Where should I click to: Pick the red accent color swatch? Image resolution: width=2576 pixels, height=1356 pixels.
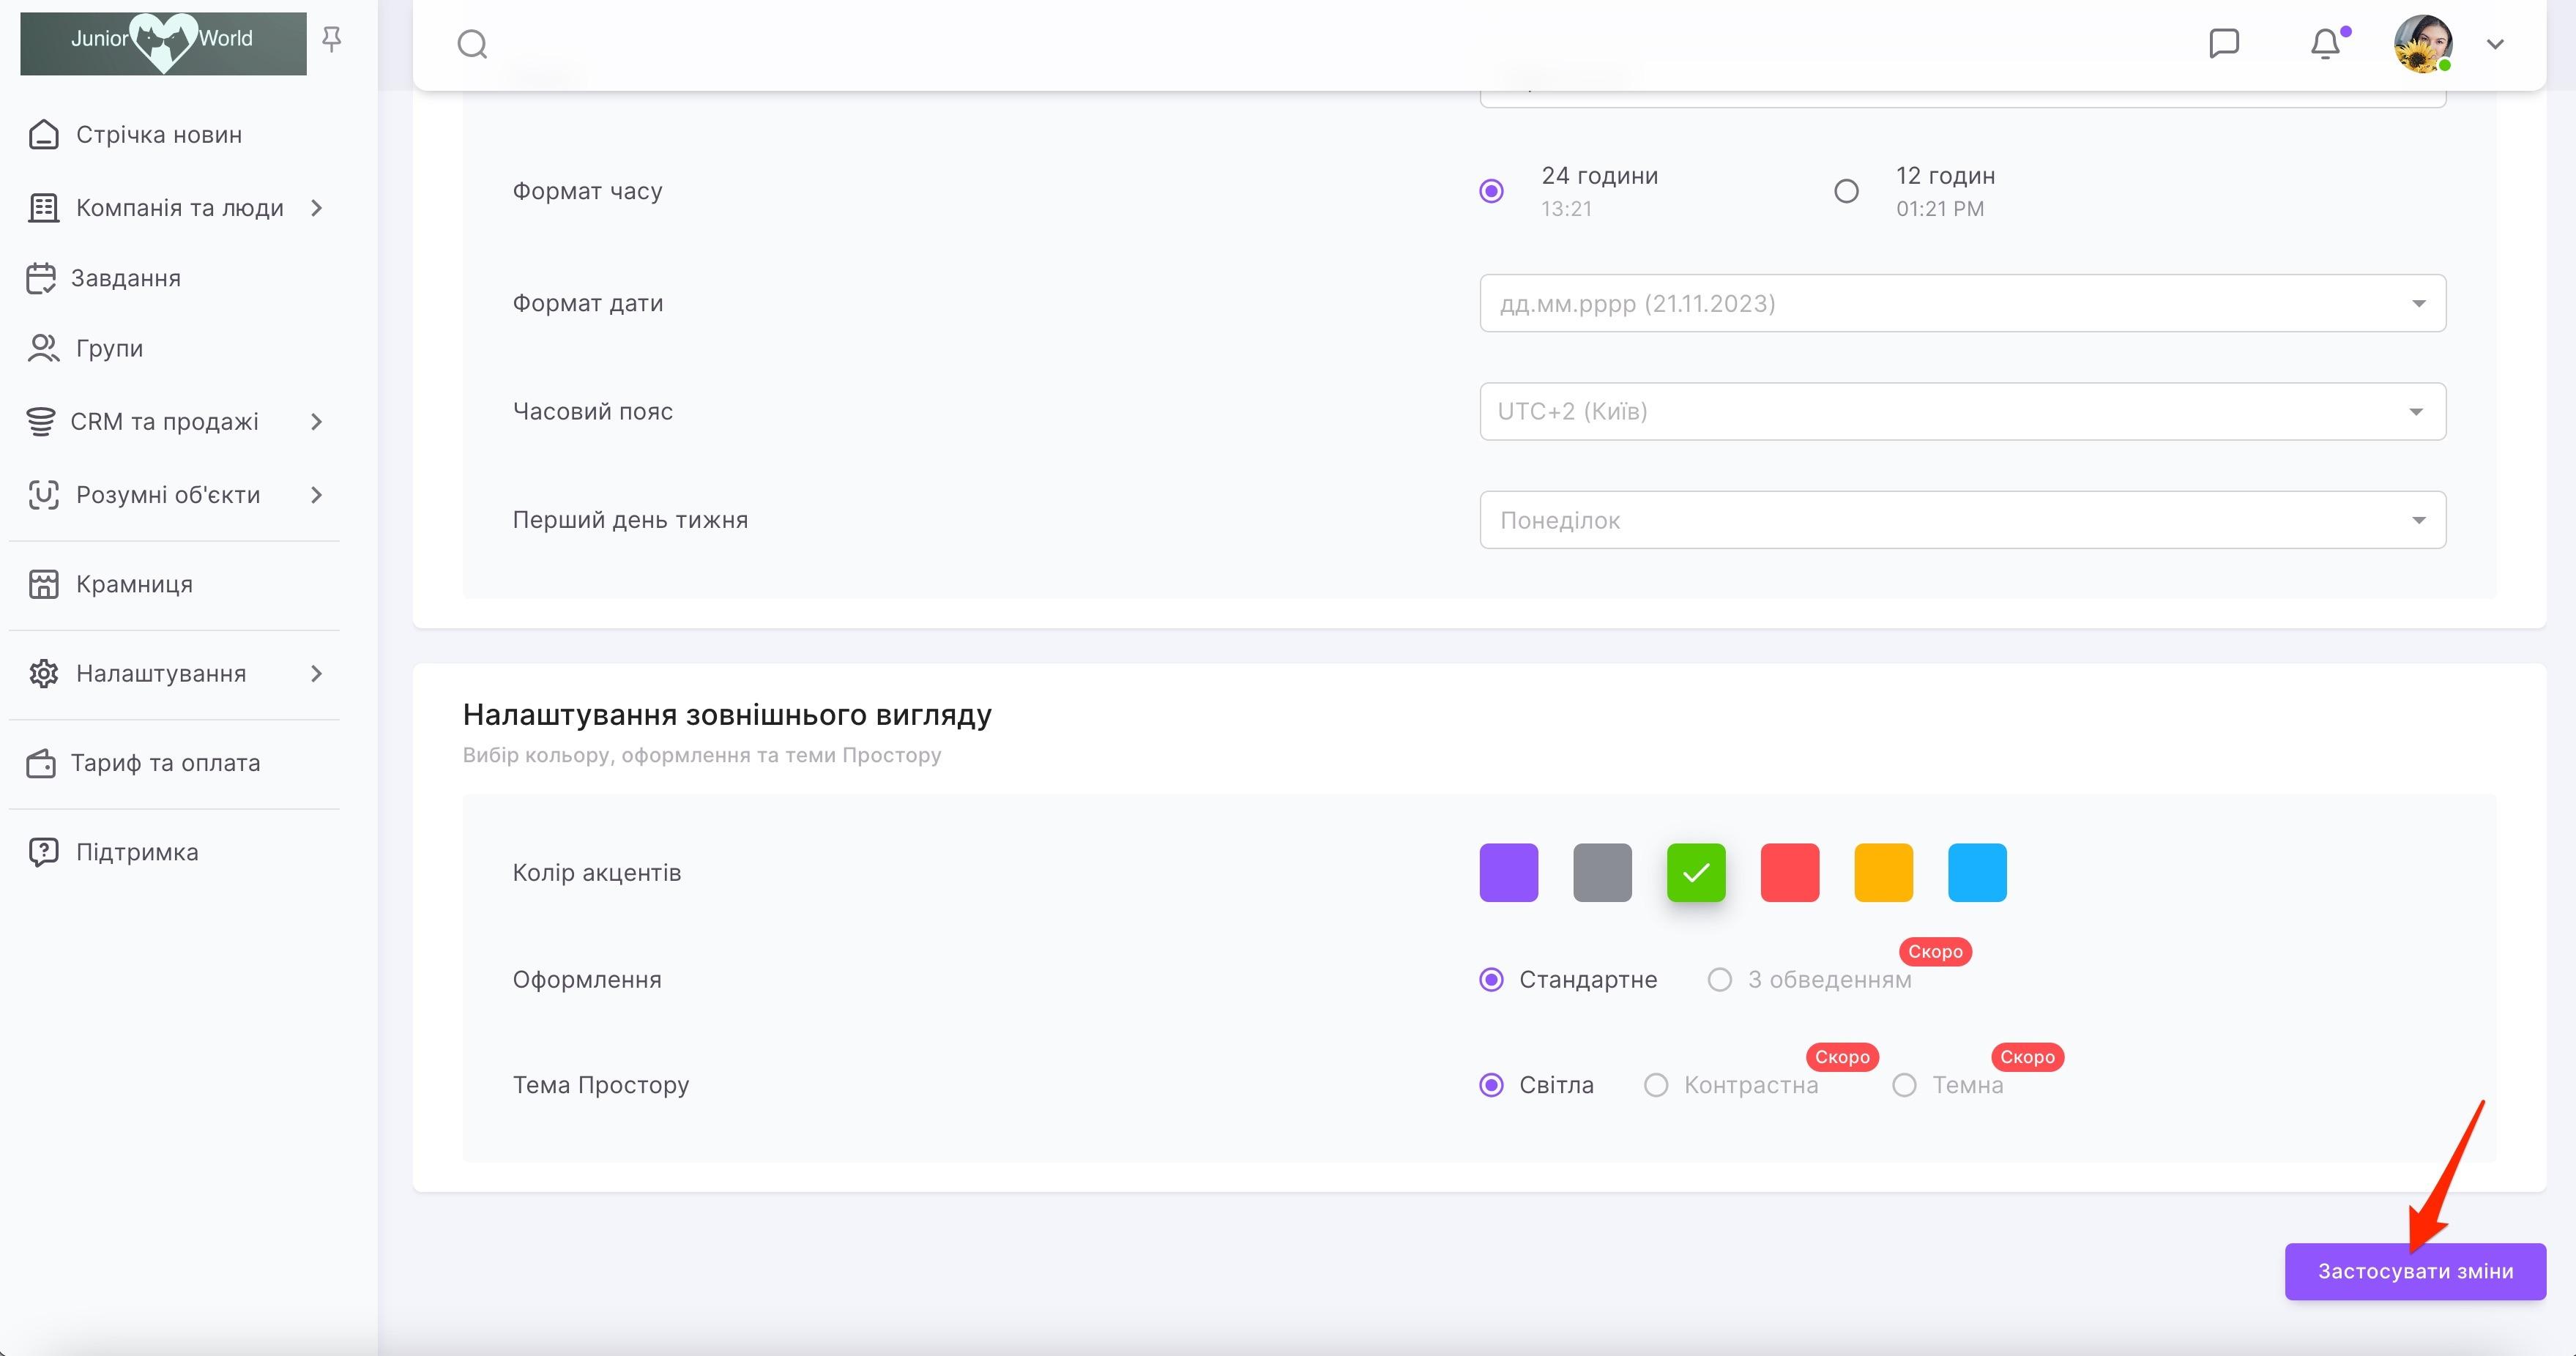pos(1789,872)
